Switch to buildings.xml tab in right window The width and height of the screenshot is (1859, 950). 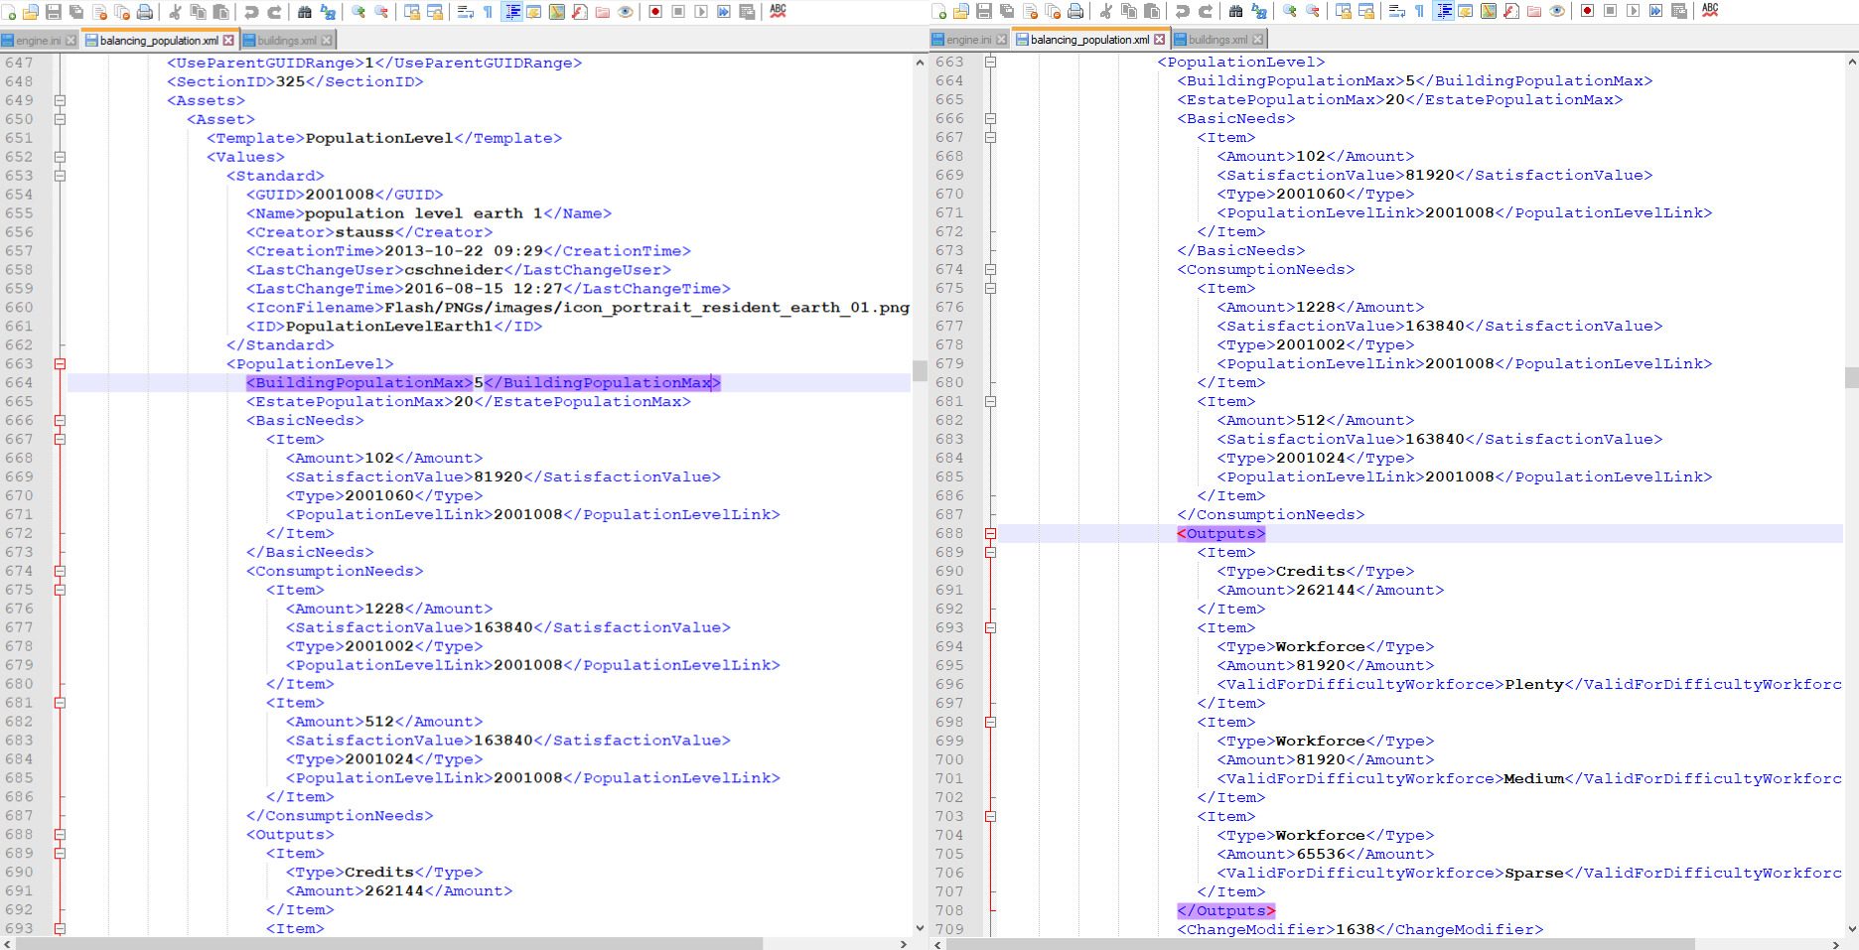(x=1216, y=40)
